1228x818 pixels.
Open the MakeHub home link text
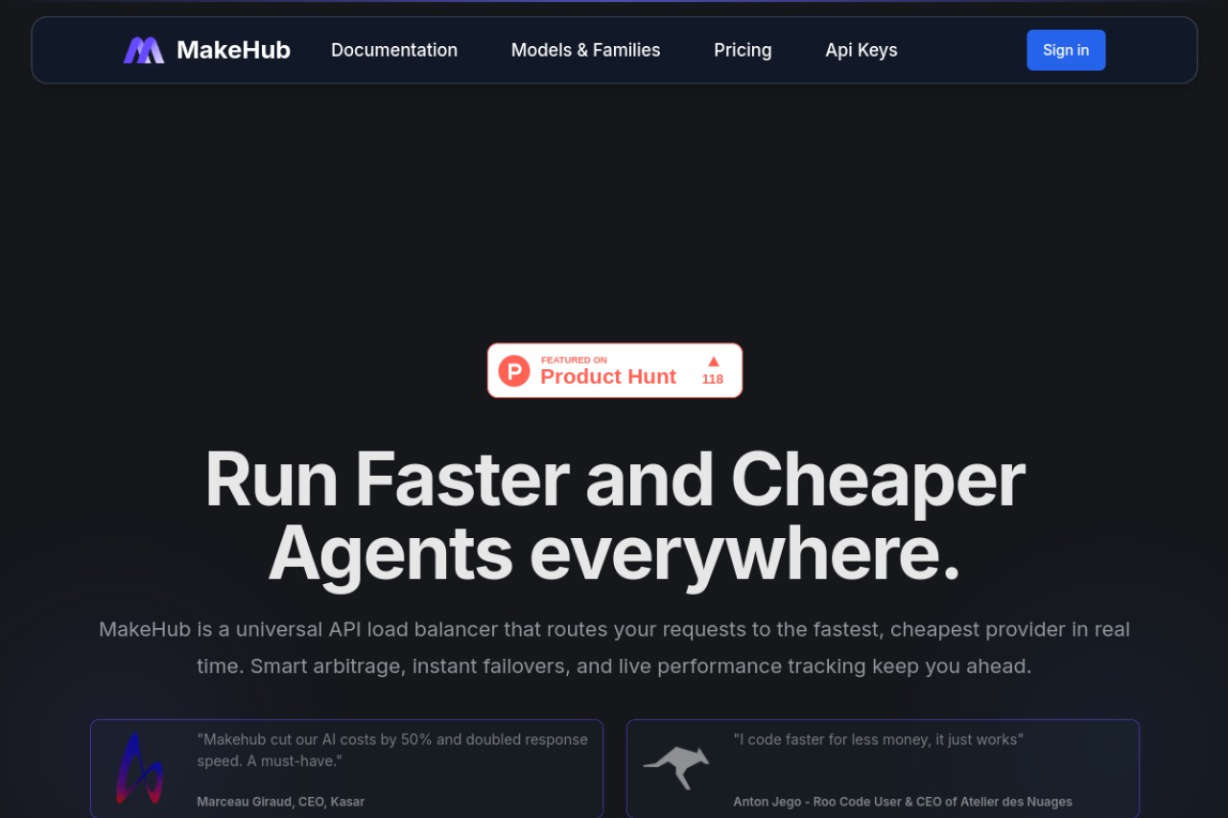[x=233, y=50]
